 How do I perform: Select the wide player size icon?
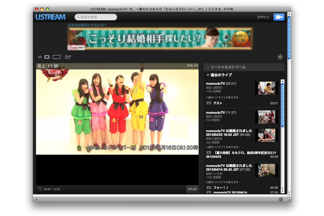56,57
